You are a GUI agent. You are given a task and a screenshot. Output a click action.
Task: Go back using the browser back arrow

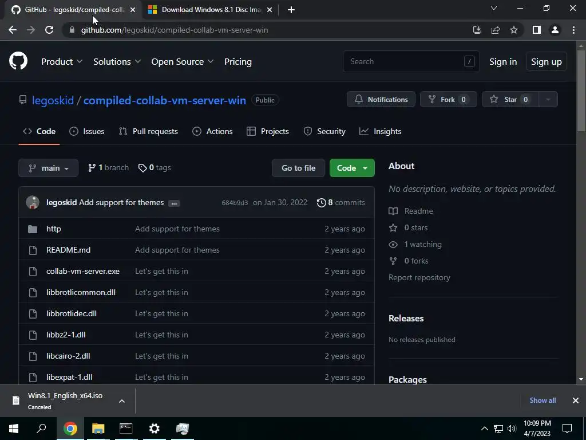pyautogui.click(x=13, y=30)
